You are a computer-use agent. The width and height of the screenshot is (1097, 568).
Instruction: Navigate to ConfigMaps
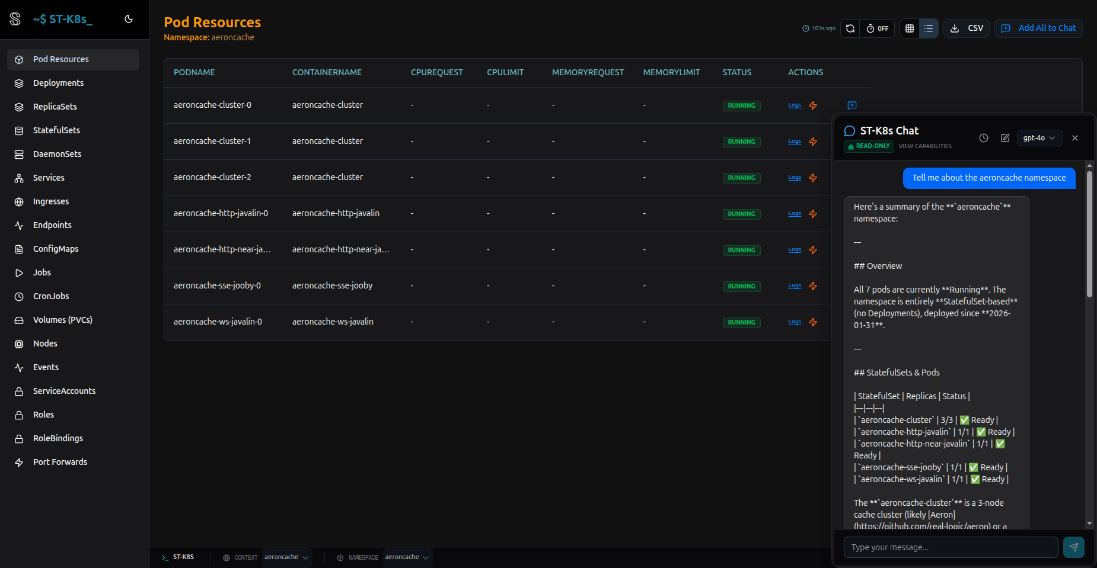[74, 249]
